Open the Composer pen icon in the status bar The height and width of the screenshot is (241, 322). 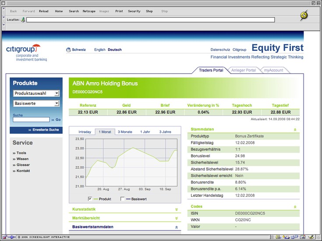click(311, 238)
